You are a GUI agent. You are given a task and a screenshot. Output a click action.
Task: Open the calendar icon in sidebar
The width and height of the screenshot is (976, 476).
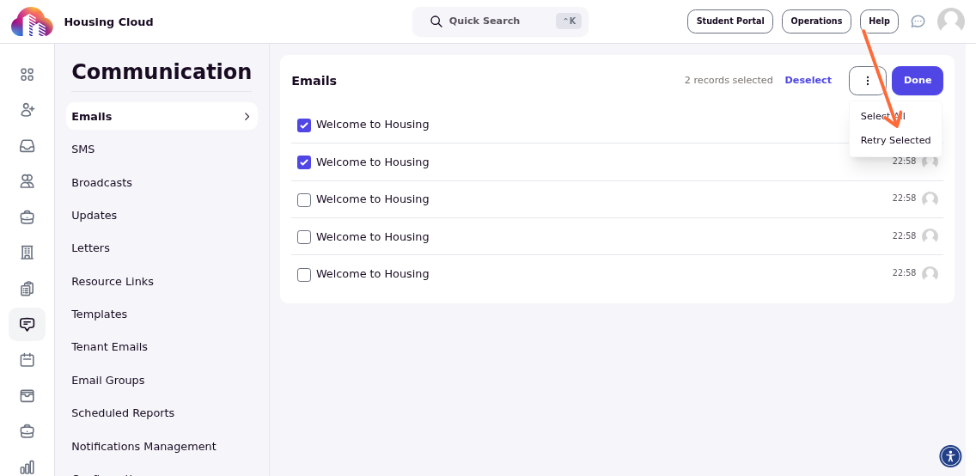coord(27,360)
